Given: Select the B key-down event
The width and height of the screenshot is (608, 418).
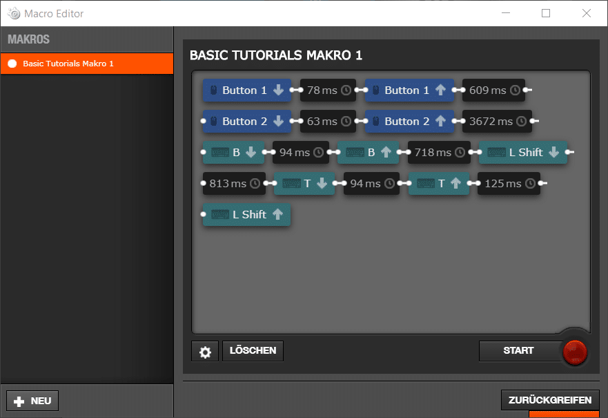Looking at the screenshot, I should (x=233, y=153).
